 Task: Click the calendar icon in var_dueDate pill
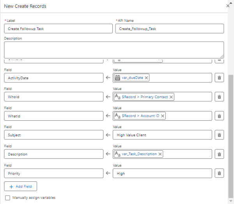pos(117,77)
